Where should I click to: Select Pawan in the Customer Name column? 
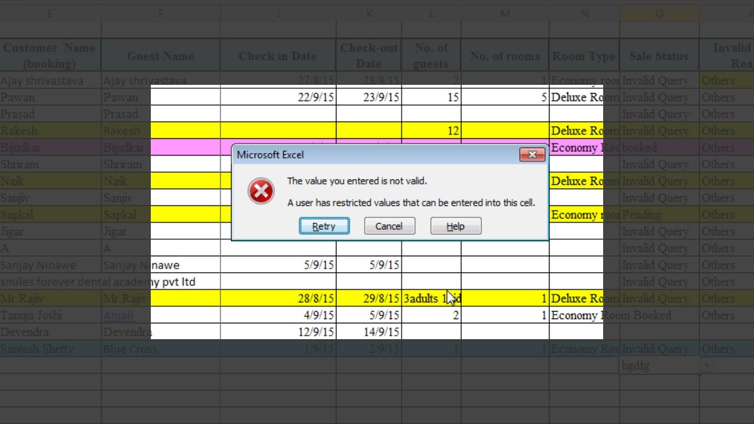click(51, 97)
